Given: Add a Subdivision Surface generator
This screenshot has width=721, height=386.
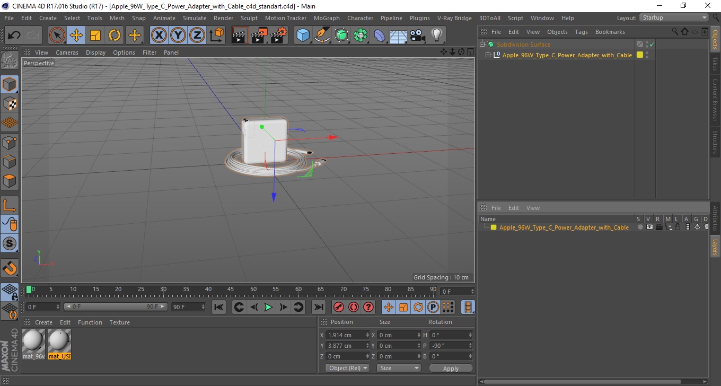Looking at the screenshot, I should pos(341,36).
